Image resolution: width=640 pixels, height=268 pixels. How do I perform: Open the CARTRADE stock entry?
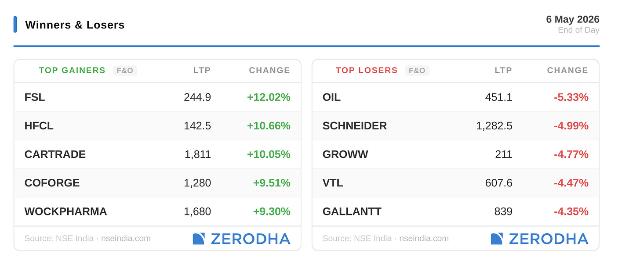click(x=157, y=154)
